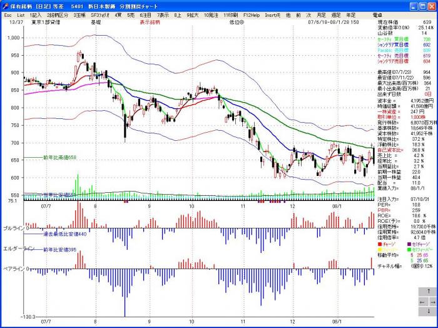Click the green セミフィーバー legend marker
The width and height of the screenshot is (438, 328).
[409, 249]
